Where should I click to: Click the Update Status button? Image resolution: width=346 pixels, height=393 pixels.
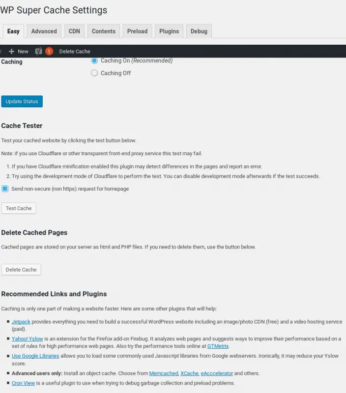click(x=22, y=101)
